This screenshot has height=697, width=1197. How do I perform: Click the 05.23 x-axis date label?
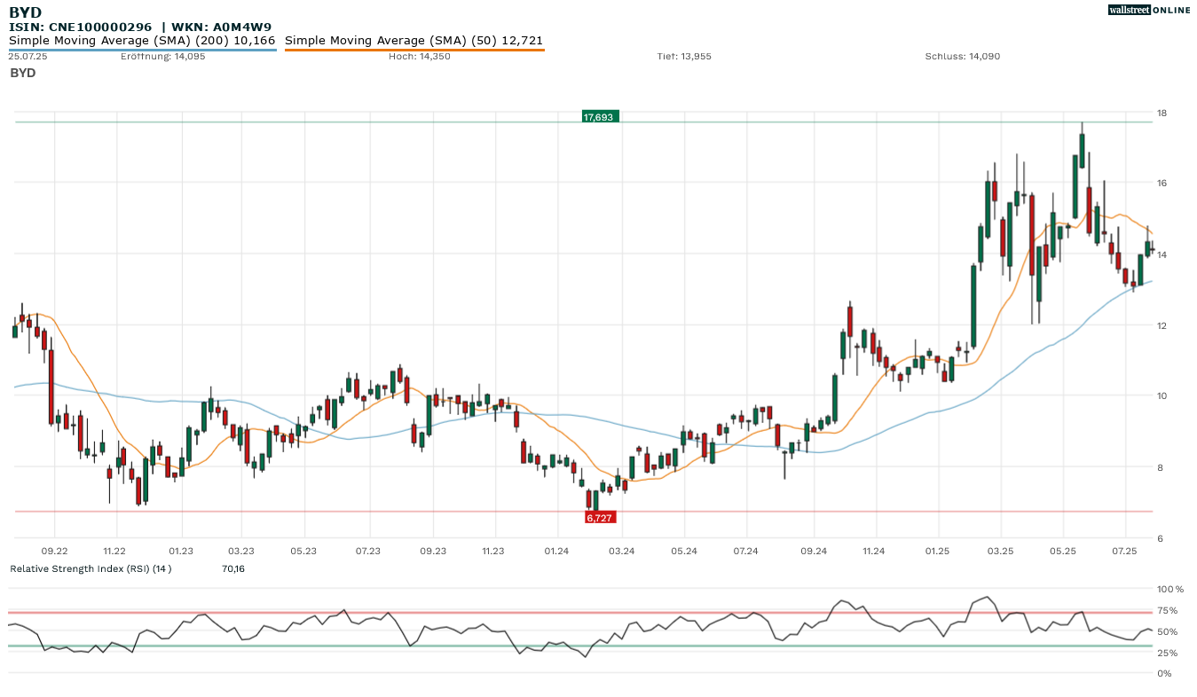click(303, 551)
